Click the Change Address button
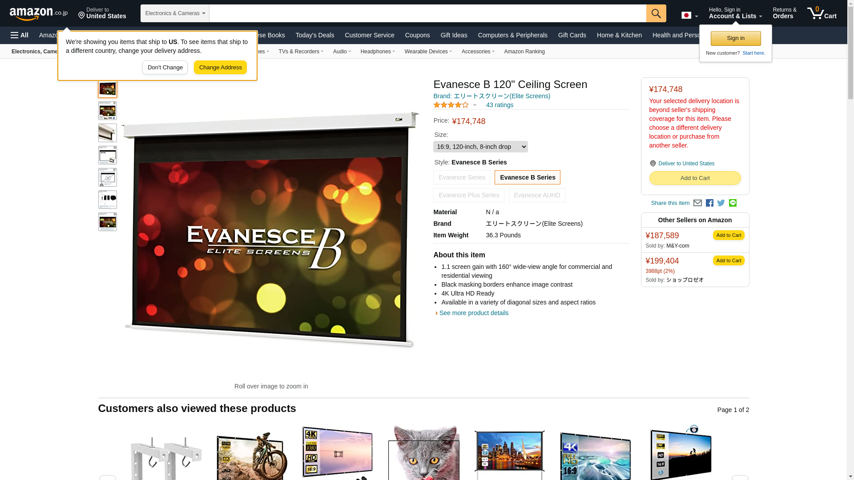This screenshot has width=854, height=480. pyautogui.click(x=220, y=68)
